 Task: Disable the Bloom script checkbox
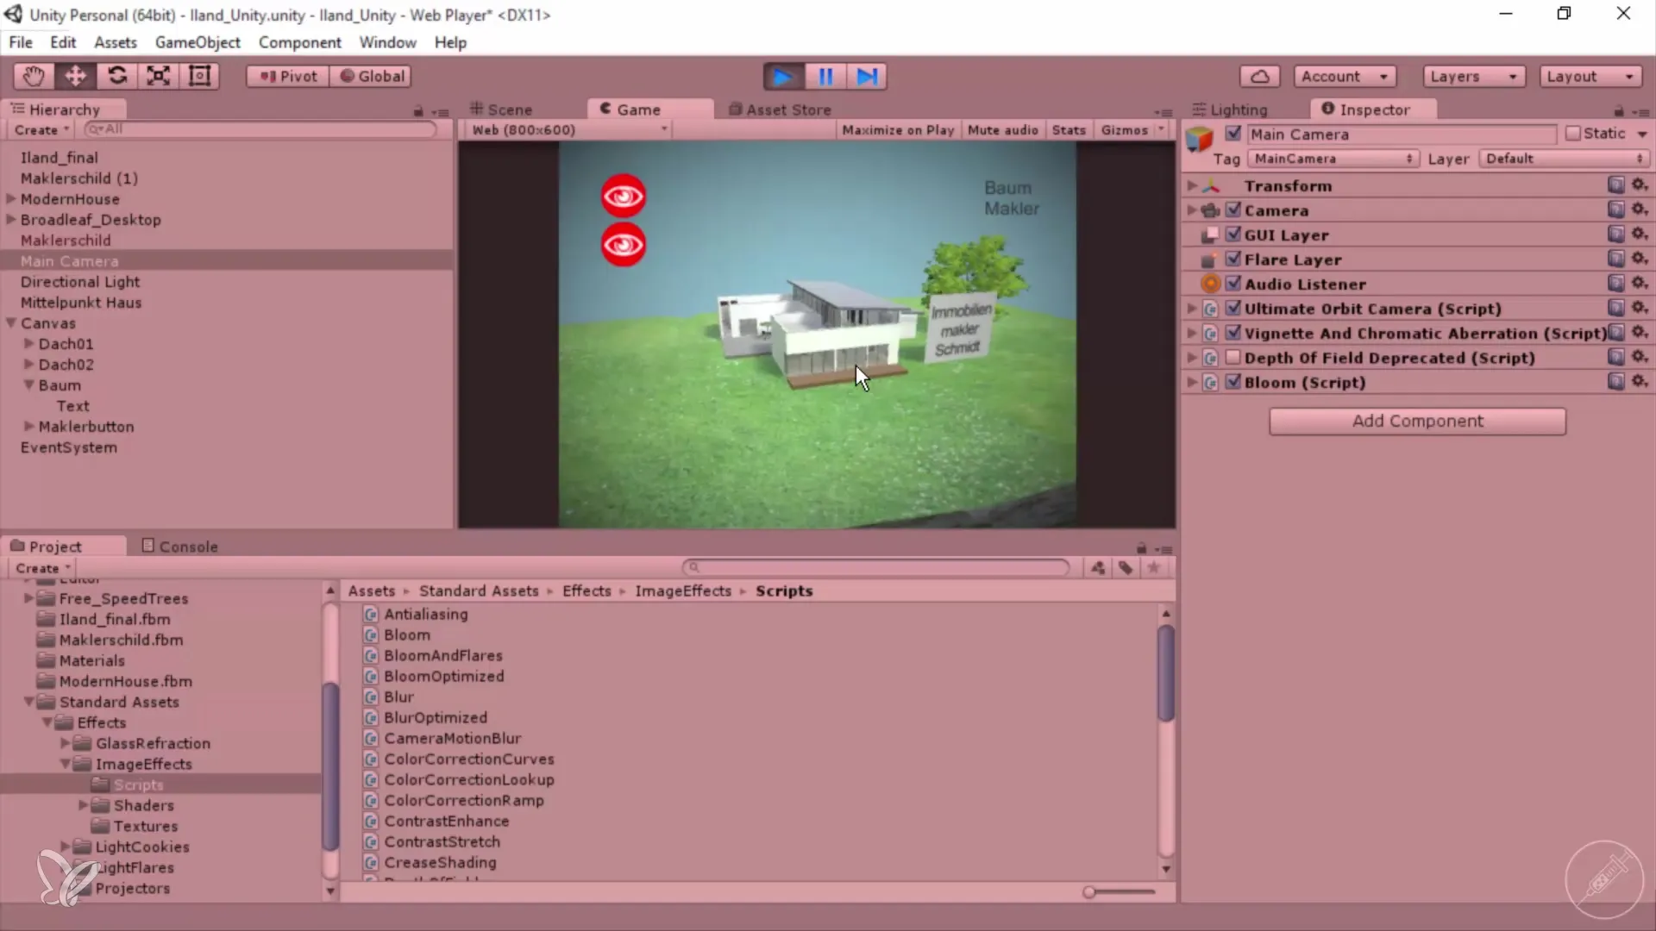(1233, 382)
